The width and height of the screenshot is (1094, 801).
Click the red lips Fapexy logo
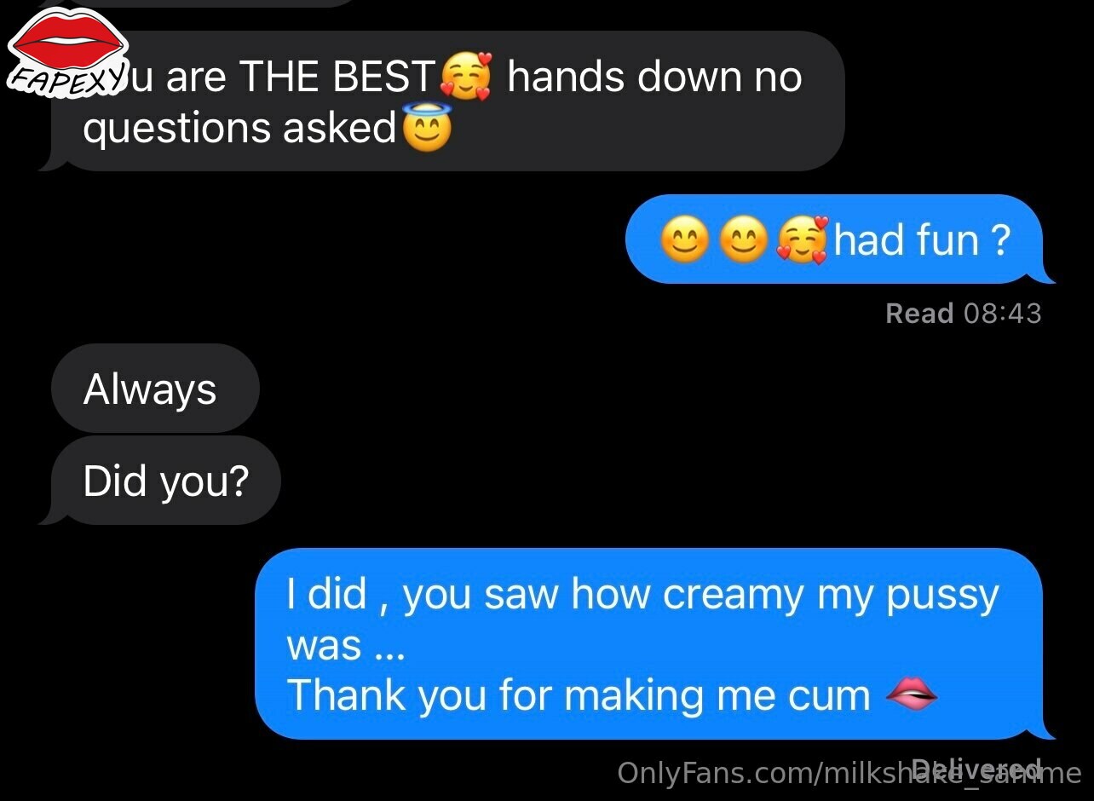point(66,48)
